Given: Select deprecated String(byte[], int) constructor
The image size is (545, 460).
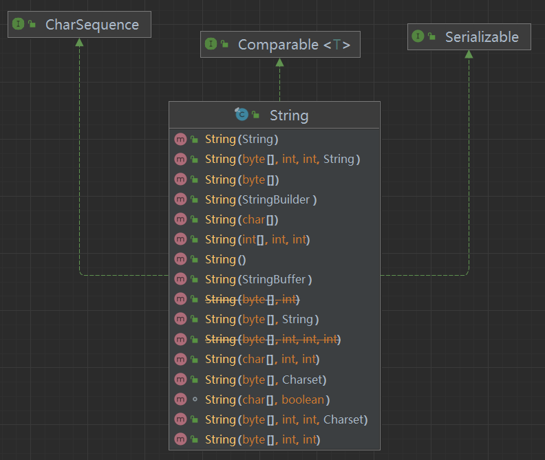Looking at the screenshot, I should tap(253, 299).
